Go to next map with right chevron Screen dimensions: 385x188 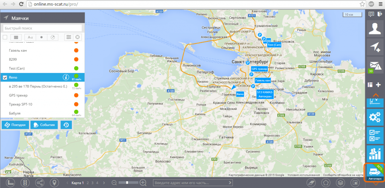[x=104, y=183]
